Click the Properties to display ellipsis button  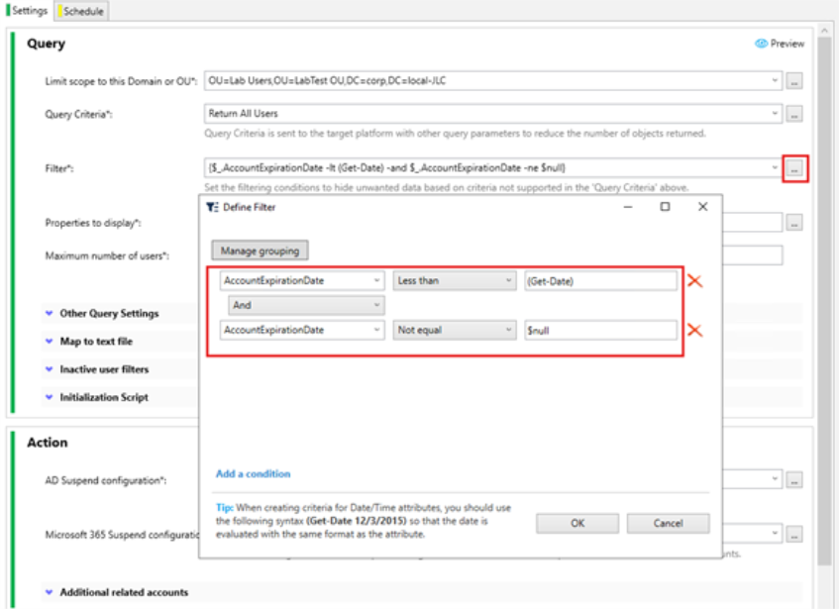794,223
